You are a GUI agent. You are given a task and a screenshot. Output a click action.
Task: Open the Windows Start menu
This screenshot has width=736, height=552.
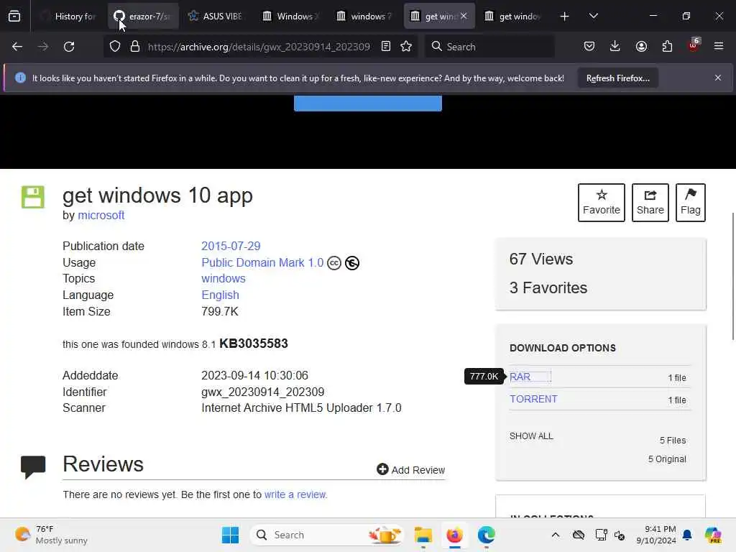(230, 535)
